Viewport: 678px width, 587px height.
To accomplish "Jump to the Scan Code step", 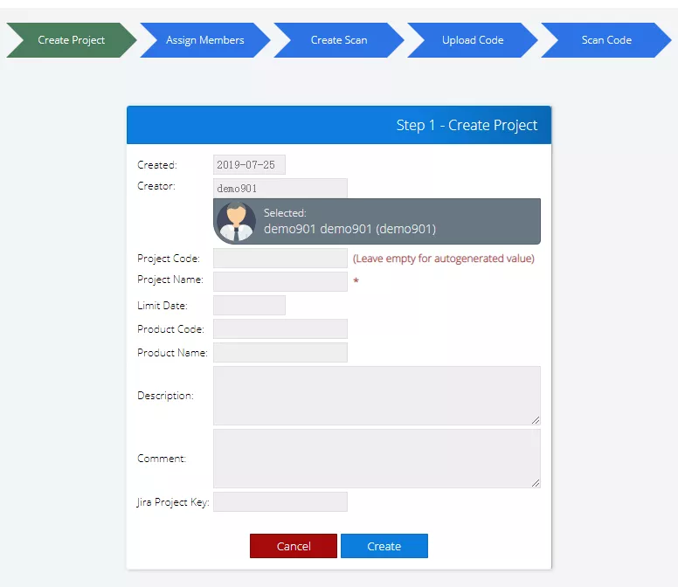I will [606, 40].
